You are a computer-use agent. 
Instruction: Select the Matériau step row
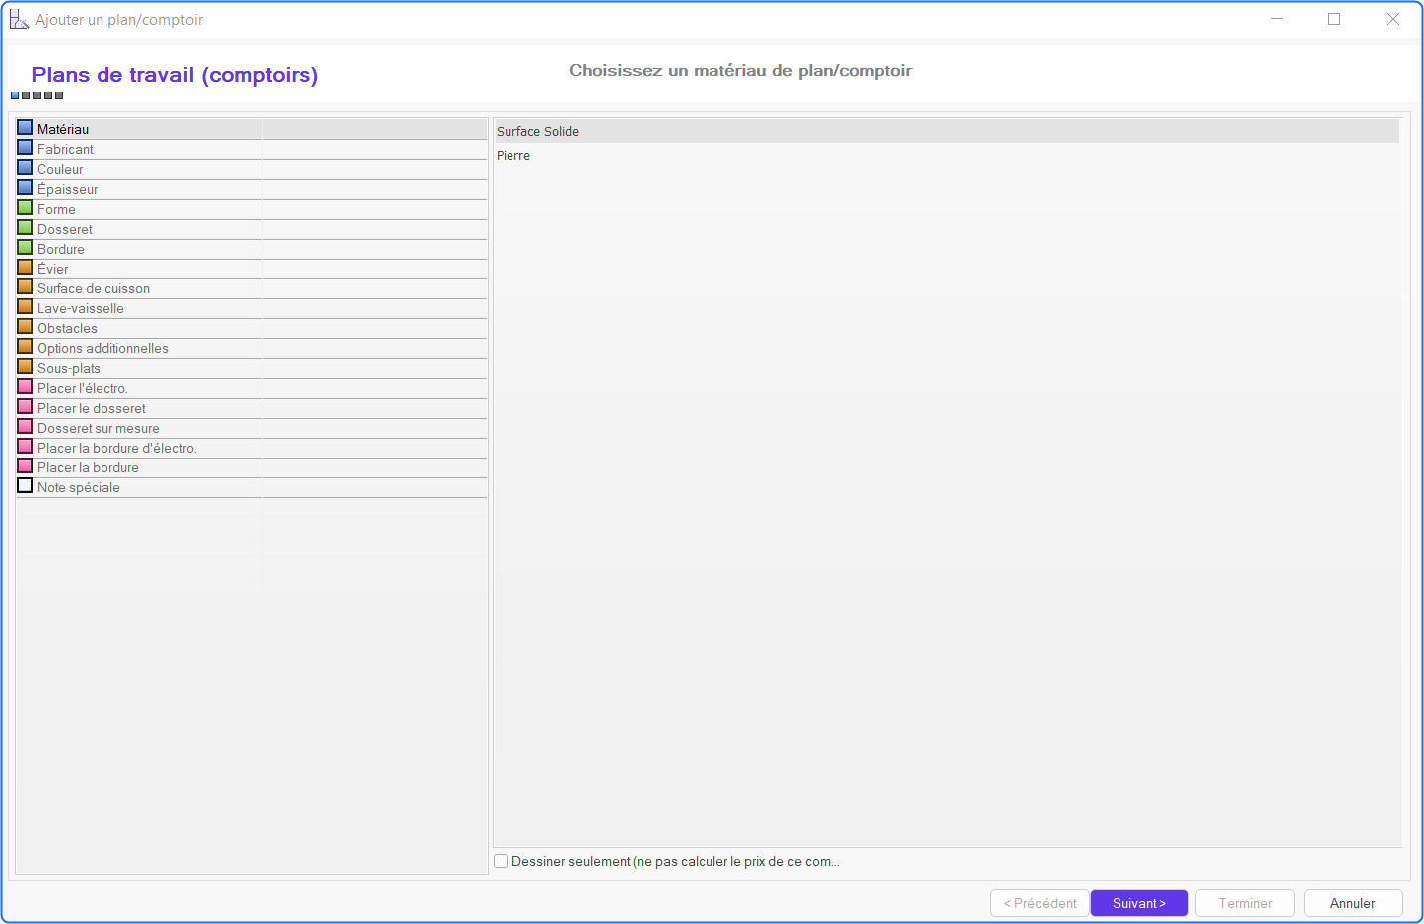[252, 129]
